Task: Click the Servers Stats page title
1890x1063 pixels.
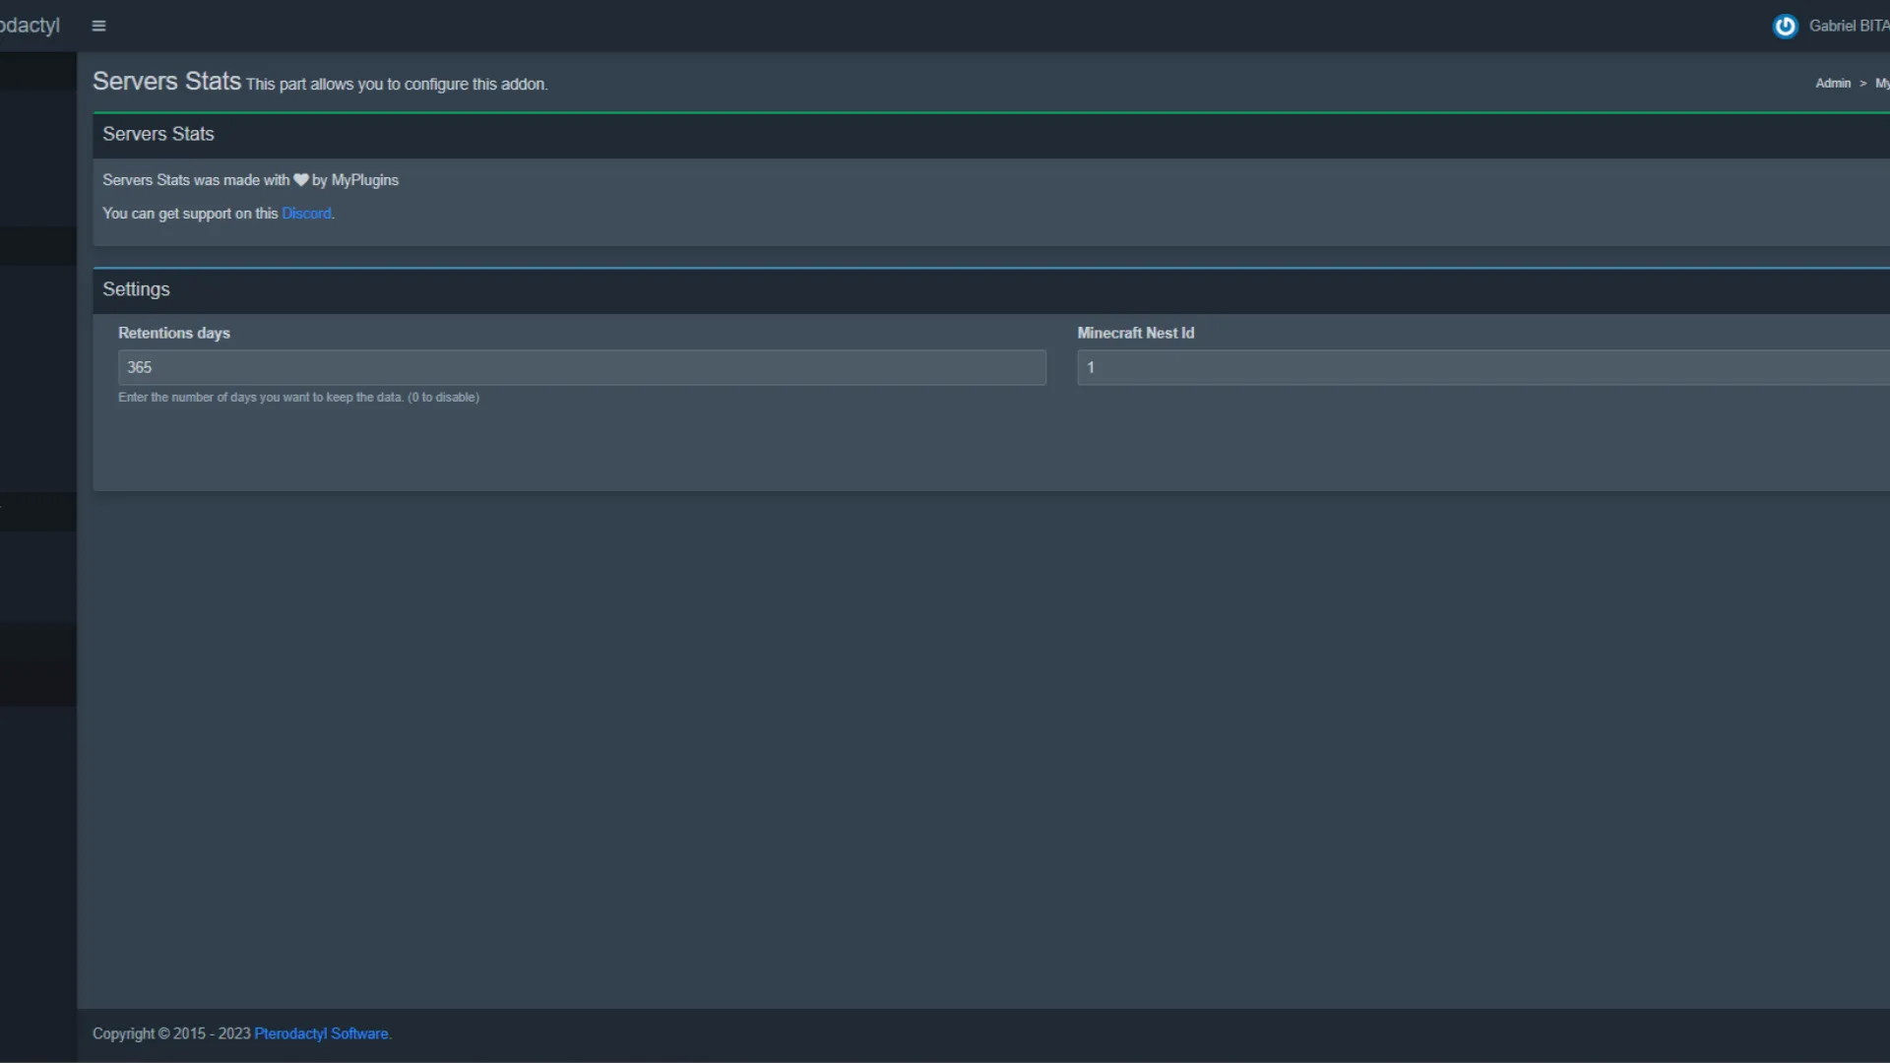Action: pyautogui.click(x=166, y=82)
